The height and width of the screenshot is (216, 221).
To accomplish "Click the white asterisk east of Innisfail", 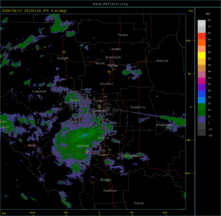I will point(129,78).
